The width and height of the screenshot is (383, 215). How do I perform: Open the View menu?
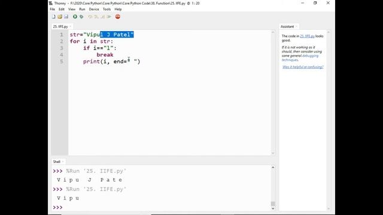pos(72,9)
